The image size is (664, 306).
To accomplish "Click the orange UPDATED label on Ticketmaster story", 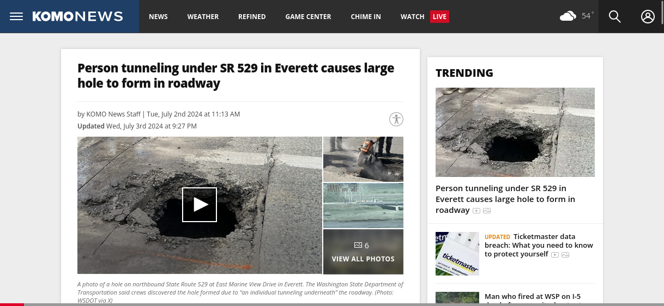I will (x=497, y=237).
